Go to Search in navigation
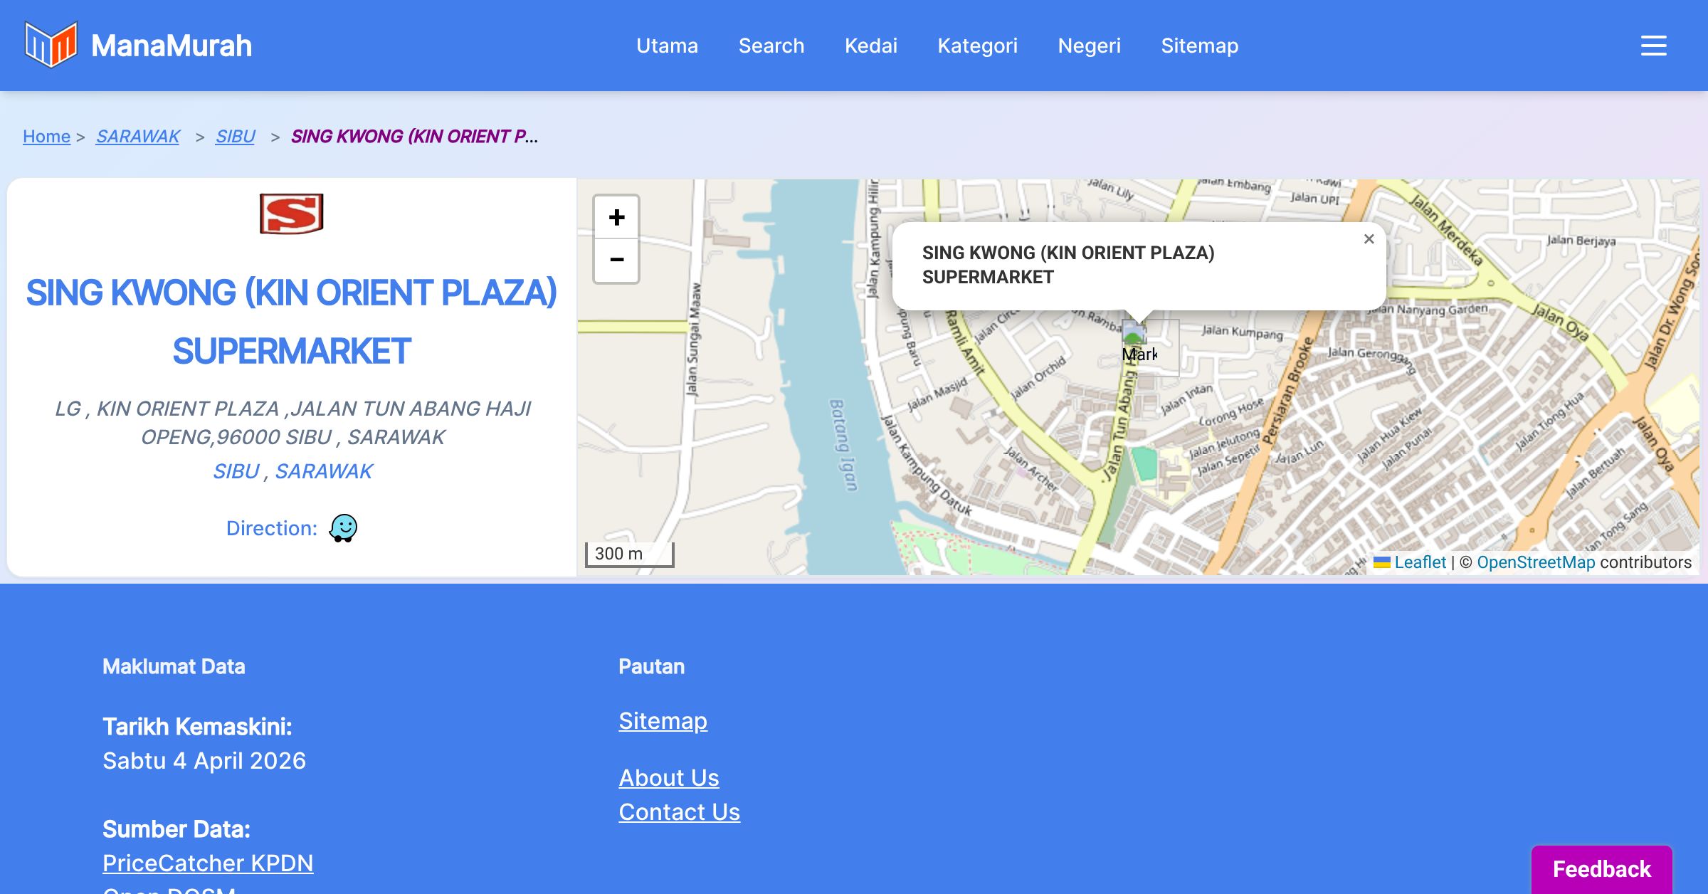 pos(771,46)
